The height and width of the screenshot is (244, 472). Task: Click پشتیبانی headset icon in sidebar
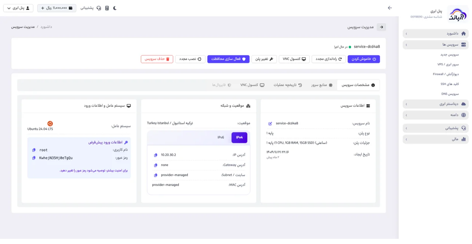click(x=464, y=128)
